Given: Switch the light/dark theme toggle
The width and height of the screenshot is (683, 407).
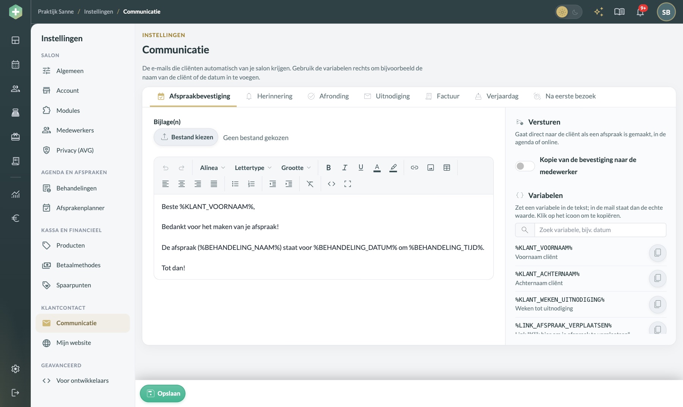Looking at the screenshot, I should 568,12.
